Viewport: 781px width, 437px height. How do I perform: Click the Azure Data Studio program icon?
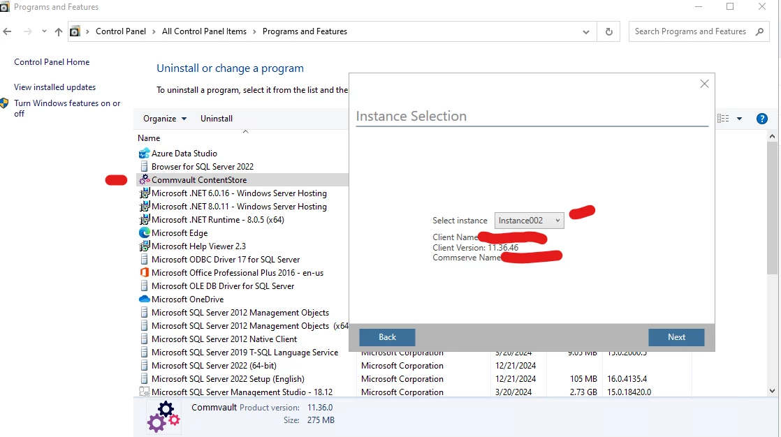[144, 154]
